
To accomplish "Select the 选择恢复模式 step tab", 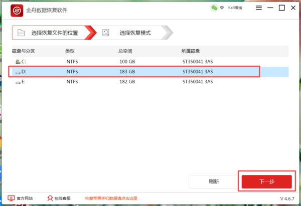I will point(132,33).
